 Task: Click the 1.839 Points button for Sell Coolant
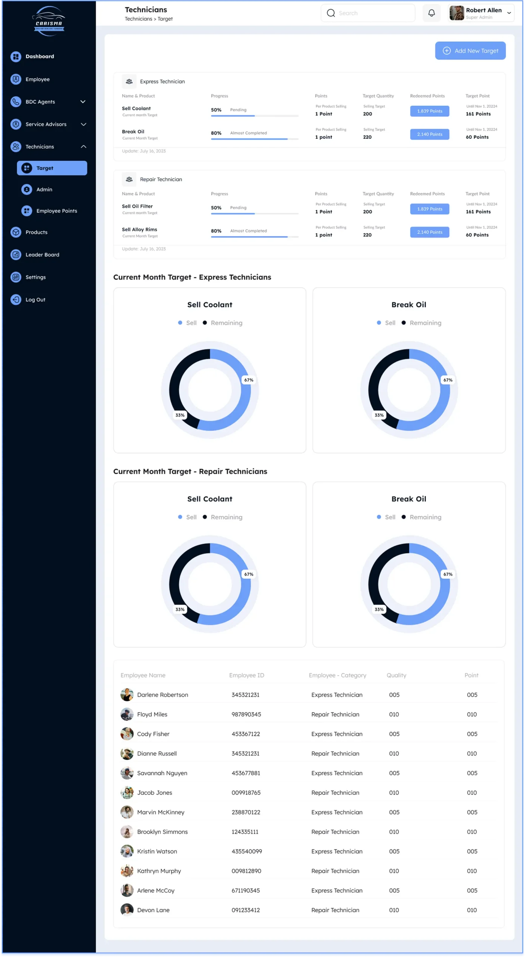429,111
